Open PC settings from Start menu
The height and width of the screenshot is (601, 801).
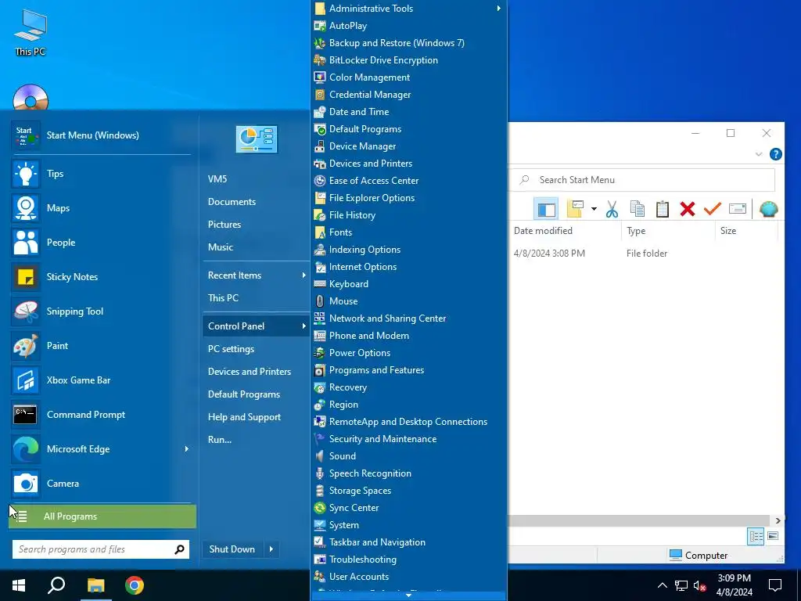pyautogui.click(x=256, y=349)
